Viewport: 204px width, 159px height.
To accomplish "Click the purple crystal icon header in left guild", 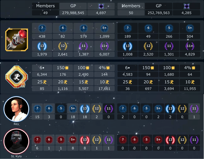I will coord(101,6).
